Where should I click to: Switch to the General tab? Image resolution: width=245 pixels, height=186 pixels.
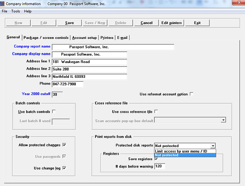pyautogui.click(x=13, y=37)
